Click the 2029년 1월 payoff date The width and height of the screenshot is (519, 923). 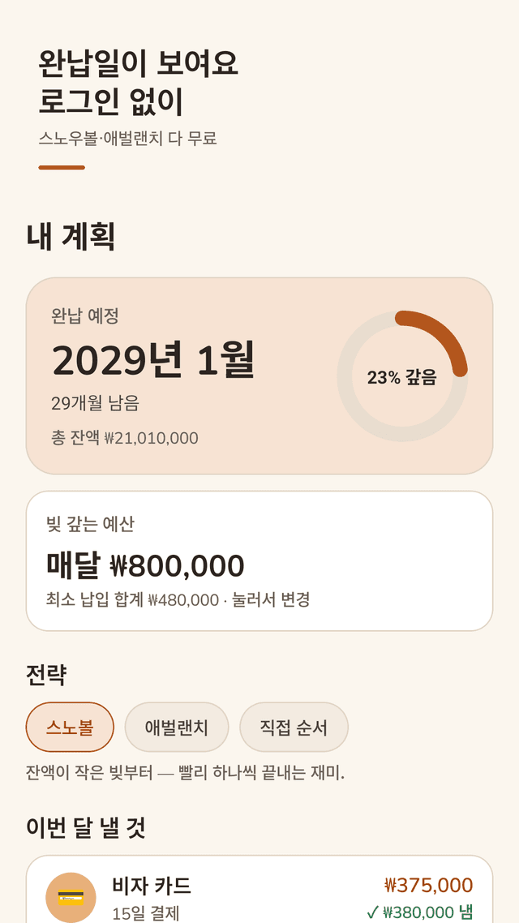153,359
